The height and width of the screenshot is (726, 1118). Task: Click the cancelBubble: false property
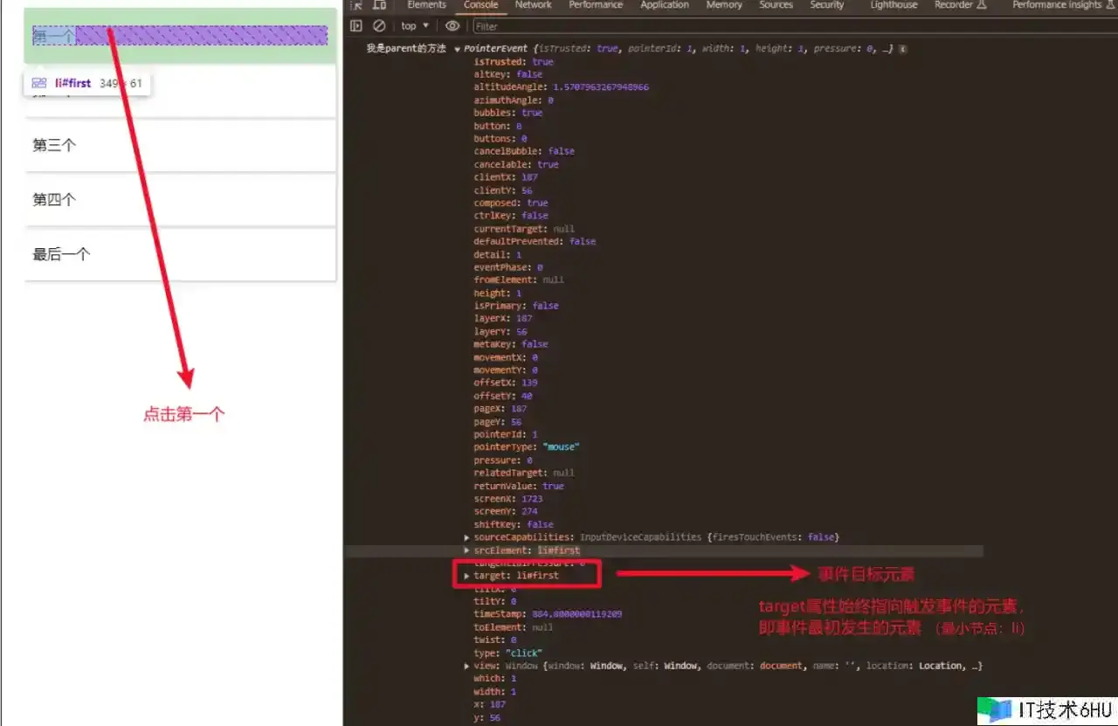point(524,151)
